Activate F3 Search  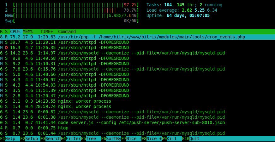pos(51,139)
